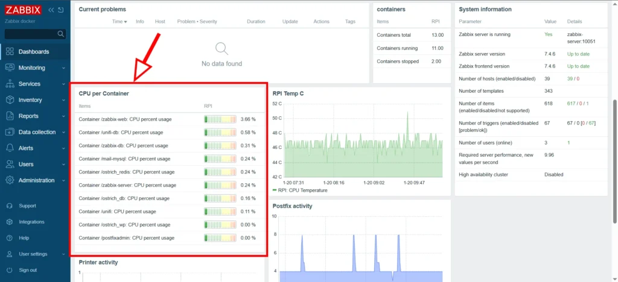This screenshot has width=618, height=282.
Task: Click the Dashboards grid icon in sidebar
Action: (10, 52)
